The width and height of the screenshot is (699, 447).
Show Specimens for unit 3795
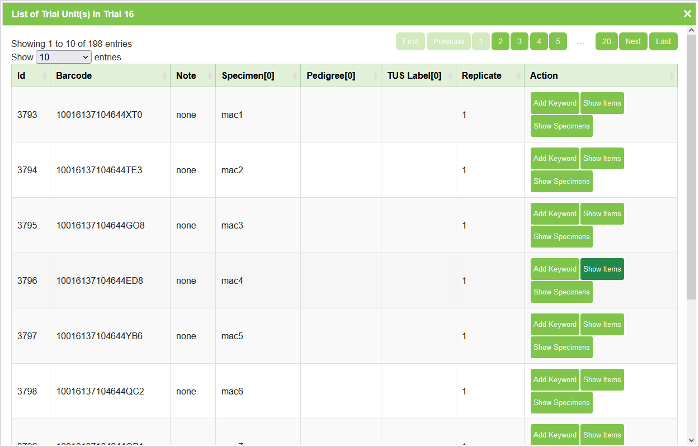[561, 236]
